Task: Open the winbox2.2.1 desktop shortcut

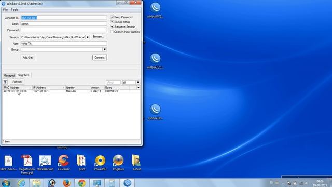Action: point(155,61)
